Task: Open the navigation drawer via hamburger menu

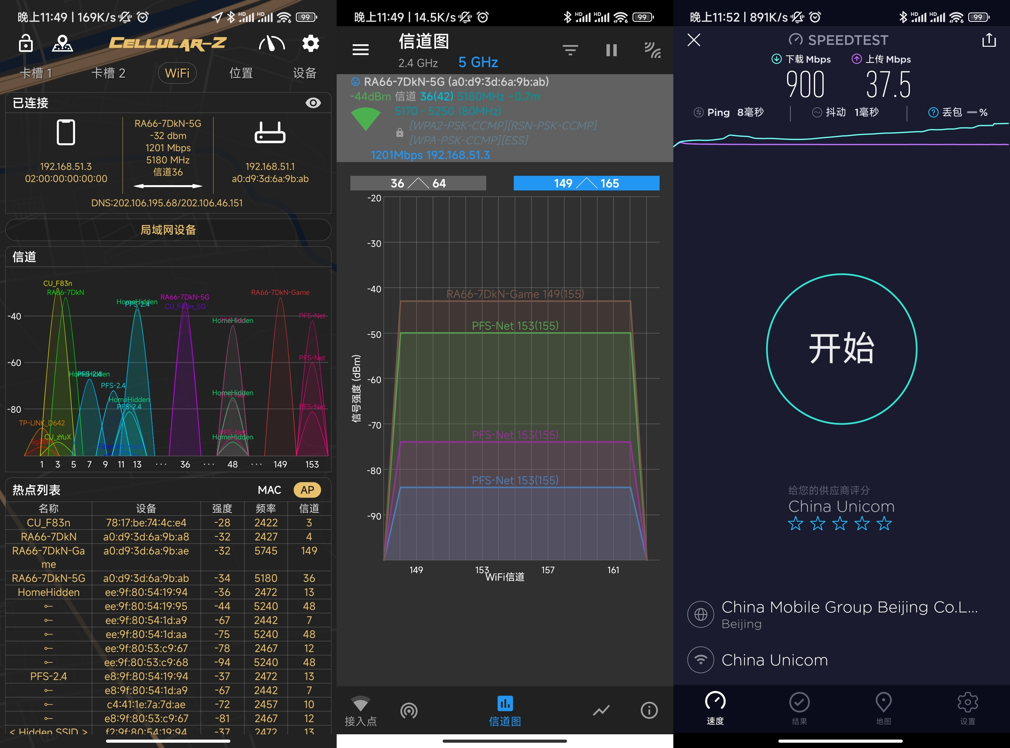Action: pos(361,49)
